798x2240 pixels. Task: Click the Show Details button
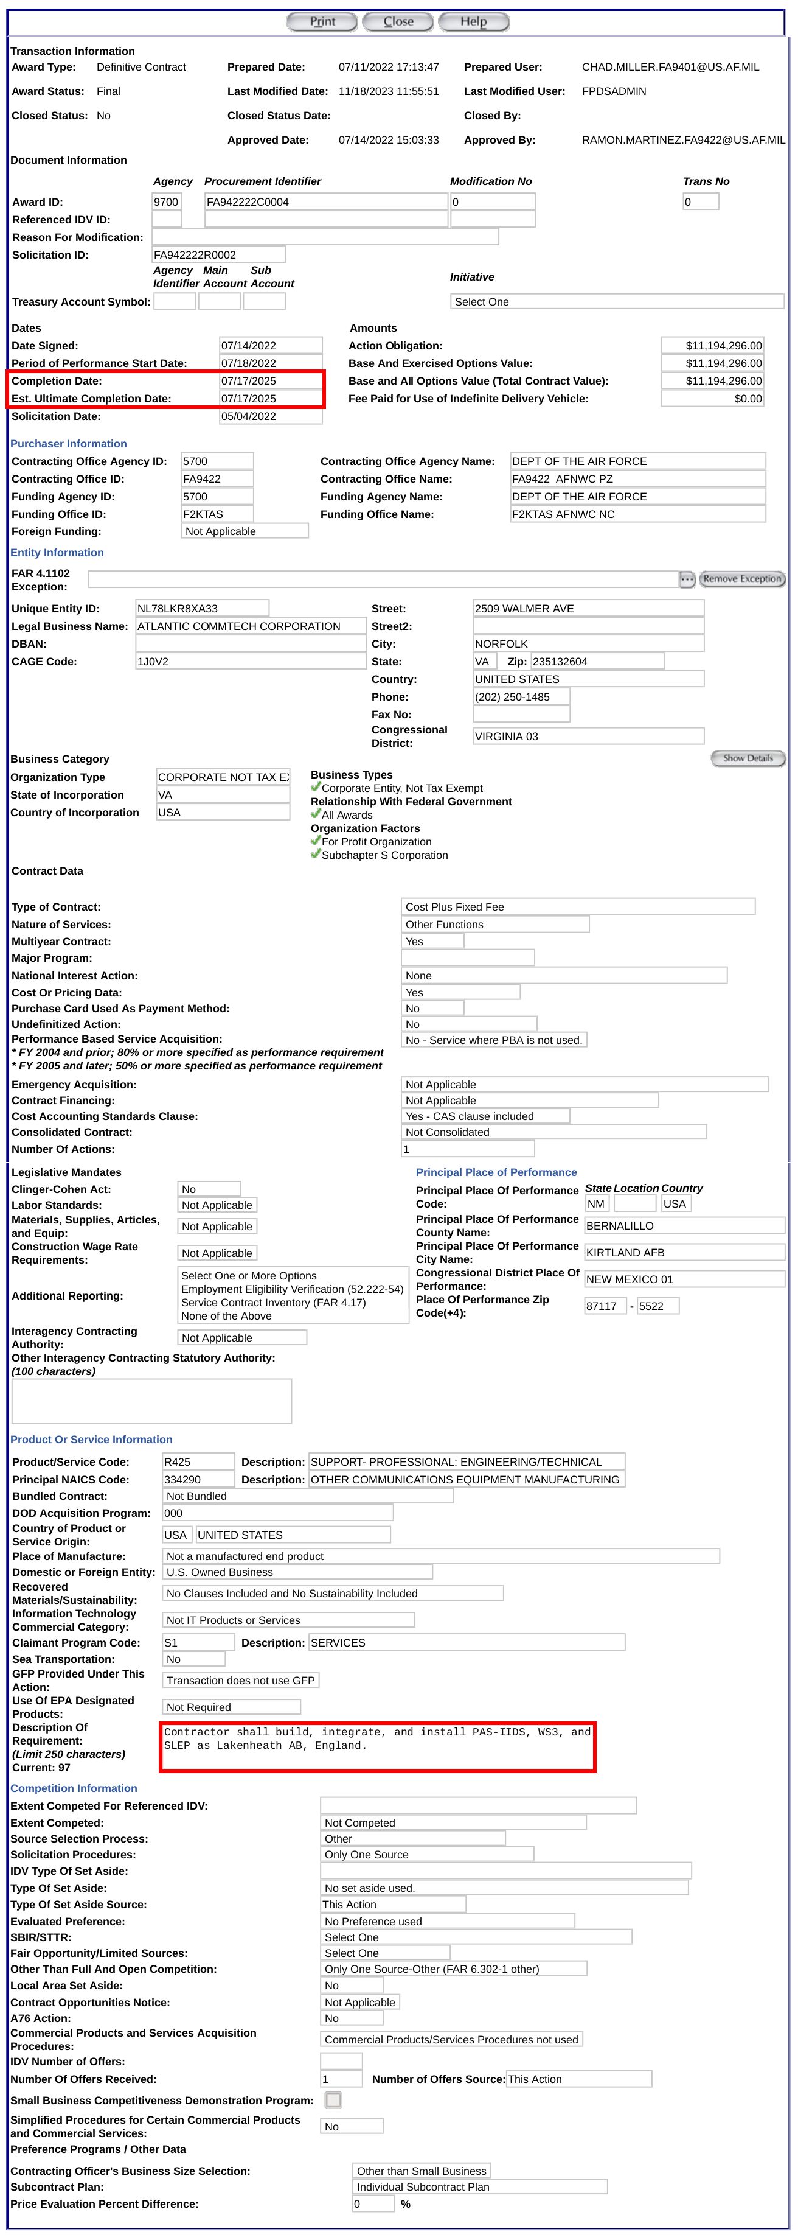[748, 758]
